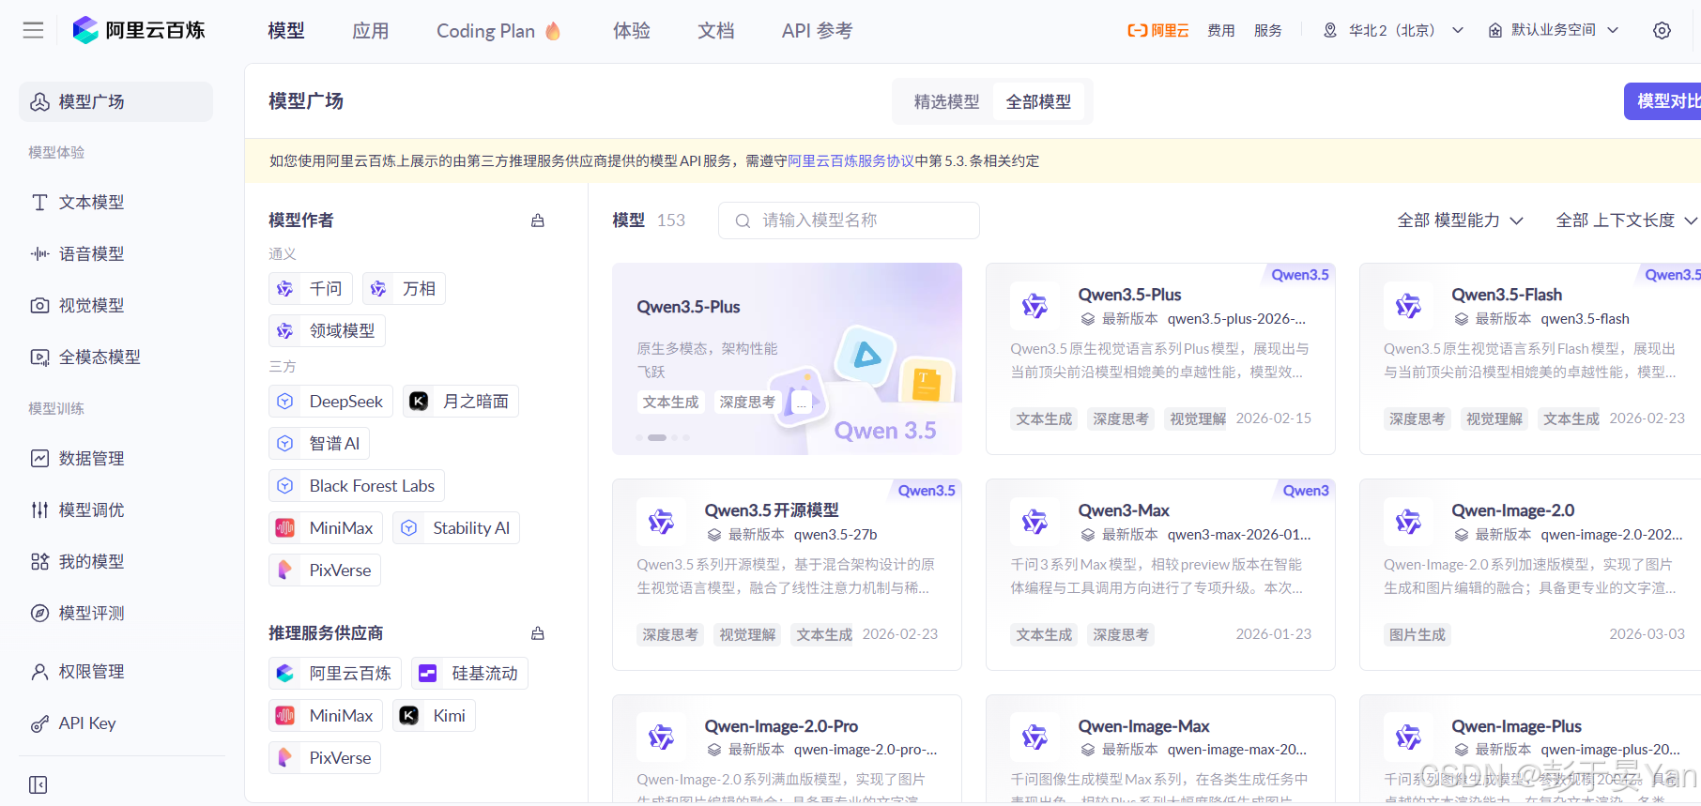Filter by 月之暗面 author
The image size is (1701, 806).
461,401
